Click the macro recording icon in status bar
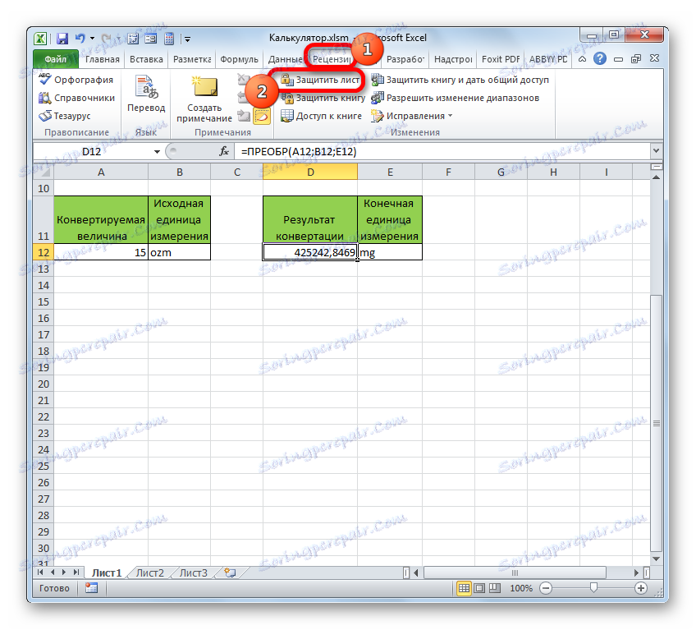The image size is (696, 630). tap(91, 588)
